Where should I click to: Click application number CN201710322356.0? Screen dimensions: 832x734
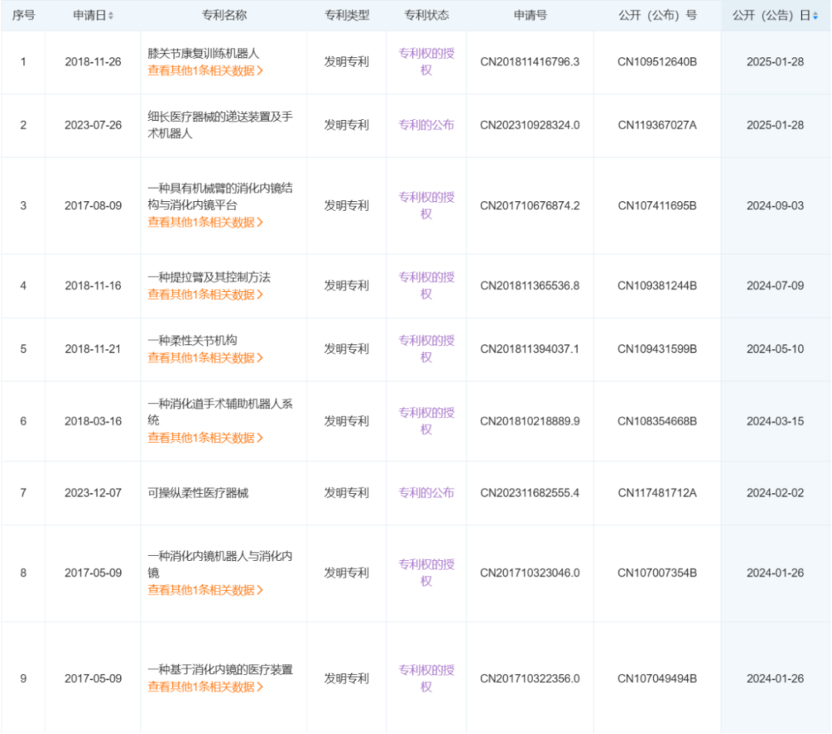click(x=530, y=679)
